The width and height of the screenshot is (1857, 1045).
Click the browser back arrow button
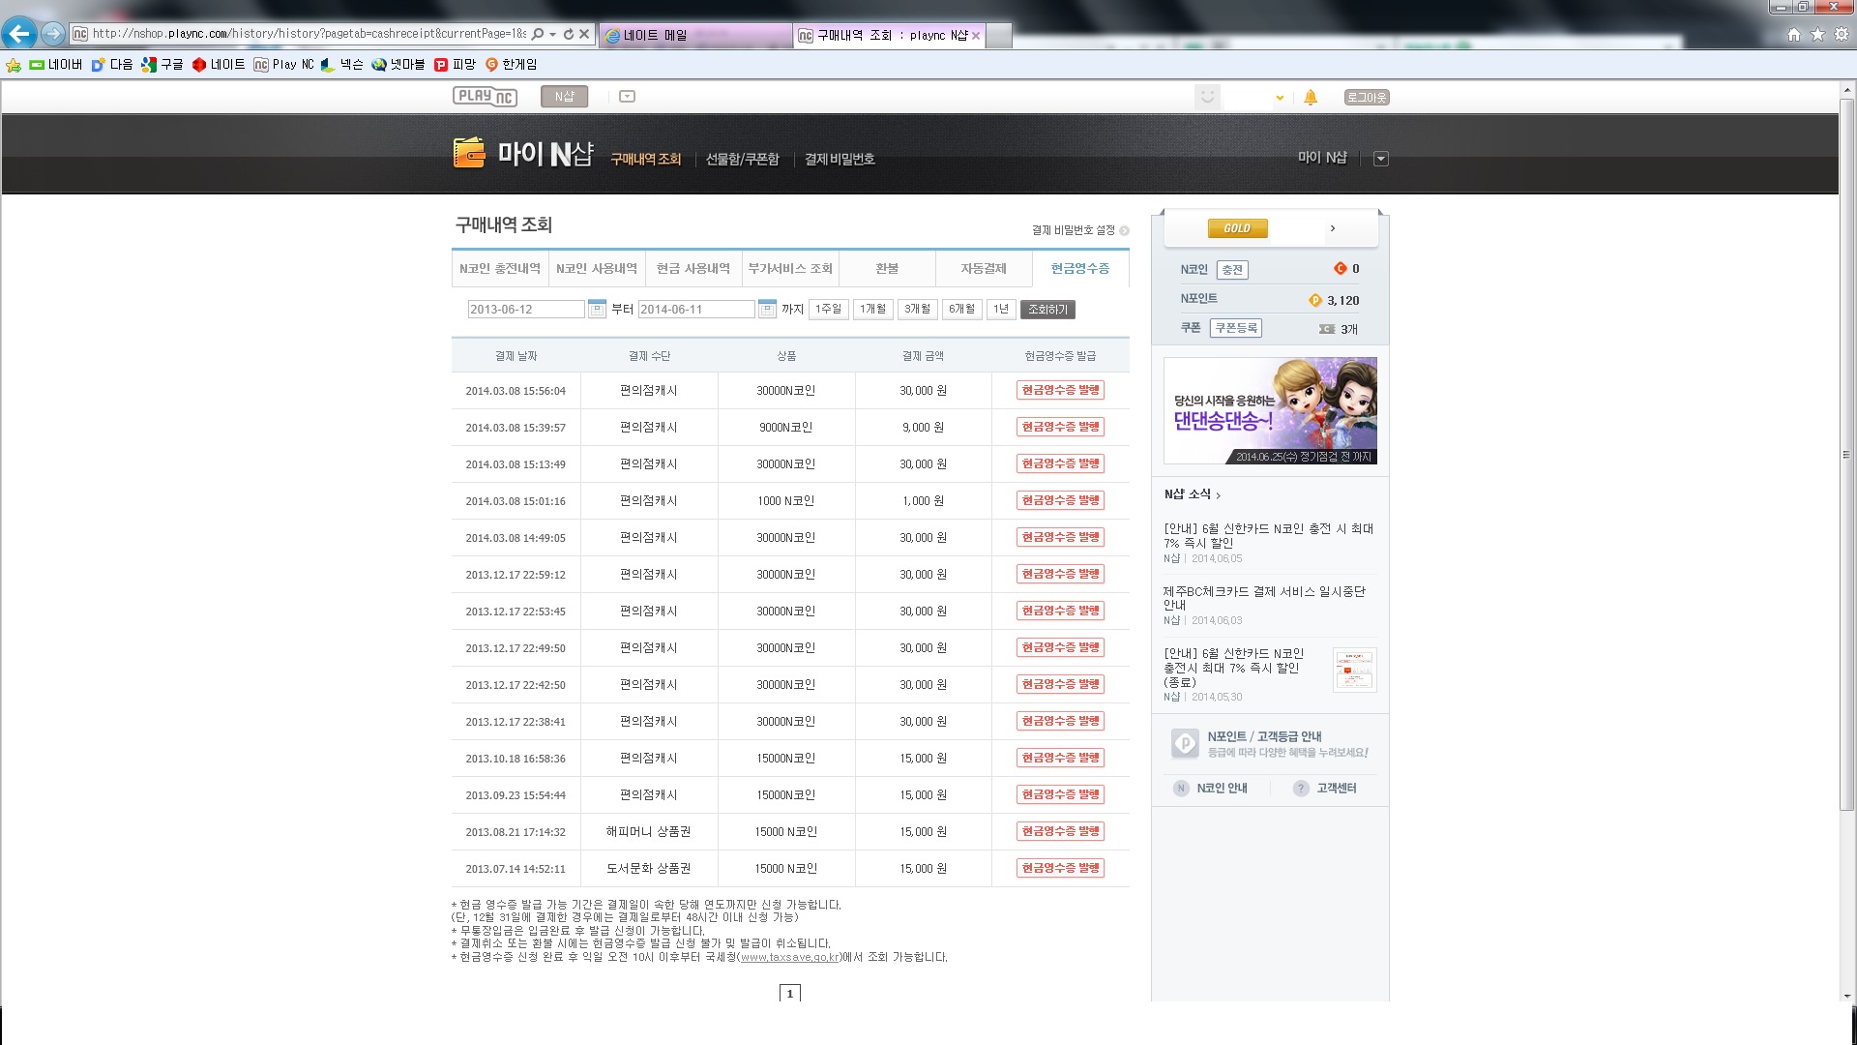[18, 34]
